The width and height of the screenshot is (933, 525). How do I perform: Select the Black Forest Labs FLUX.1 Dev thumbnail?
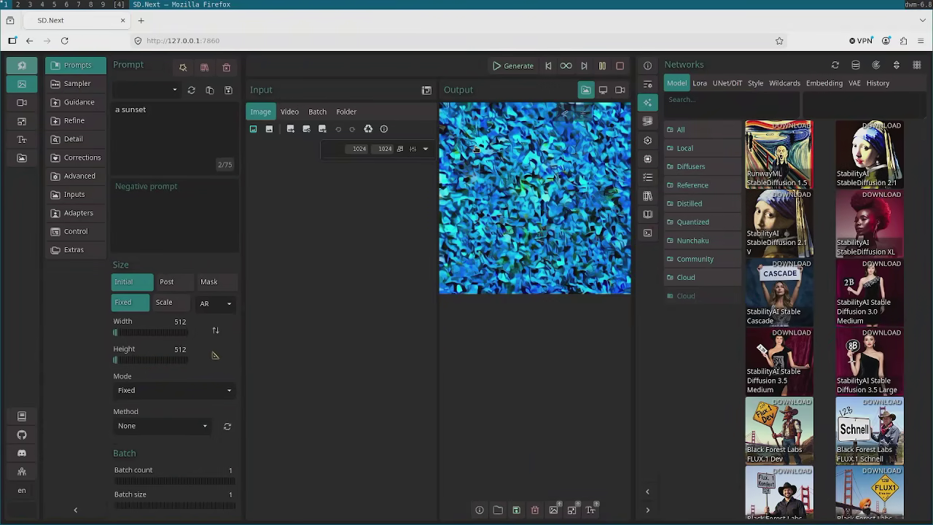click(779, 431)
